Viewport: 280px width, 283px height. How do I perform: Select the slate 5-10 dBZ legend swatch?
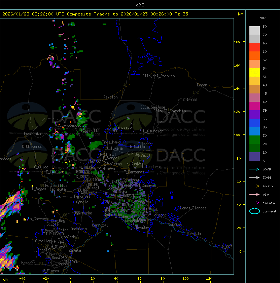pyautogui.click(x=254, y=157)
